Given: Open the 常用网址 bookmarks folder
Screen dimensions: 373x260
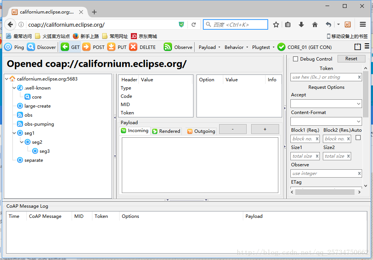Looking at the screenshot, I should click(x=115, y=36).
